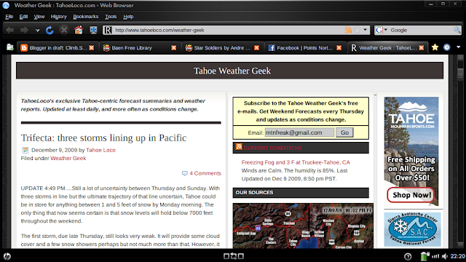Click the search magnifier icon
466x262 pixels.
[x=457, y=30]
